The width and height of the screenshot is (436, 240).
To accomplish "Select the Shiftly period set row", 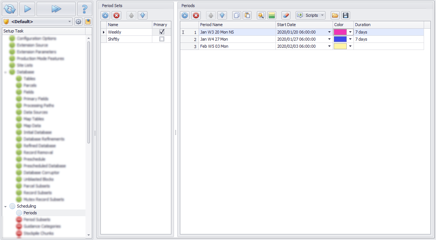I will (136, 39).
